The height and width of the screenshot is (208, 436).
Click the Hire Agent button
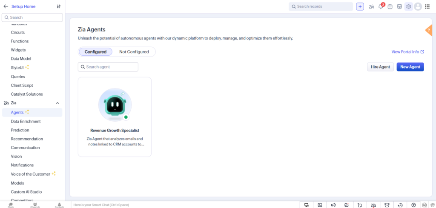click(380, 67)
